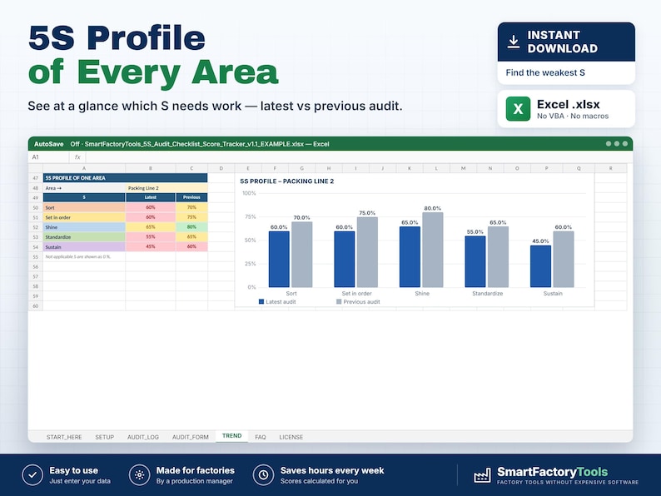
Task: Select the TREND sheet tab
Action: click(232, 436)
